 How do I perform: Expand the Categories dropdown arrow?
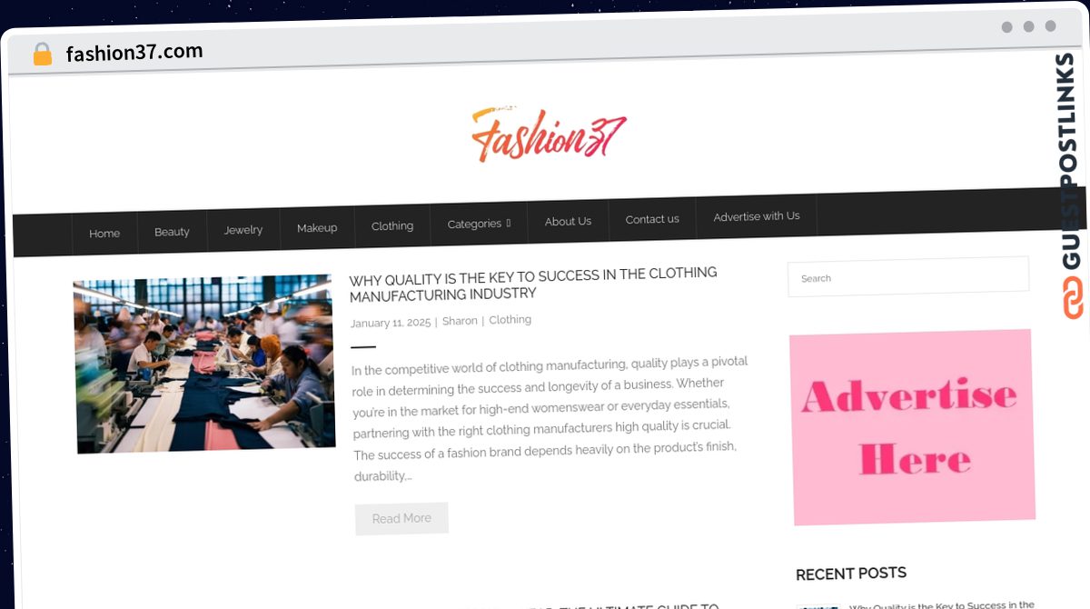pyautogui.click(x=509, y=224)
